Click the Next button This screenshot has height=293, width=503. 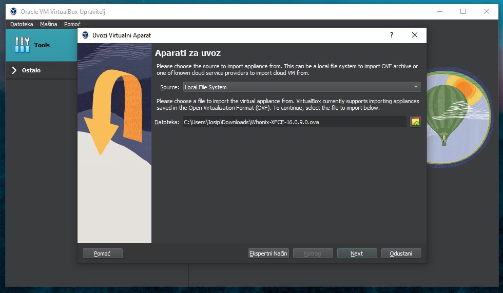357,253
